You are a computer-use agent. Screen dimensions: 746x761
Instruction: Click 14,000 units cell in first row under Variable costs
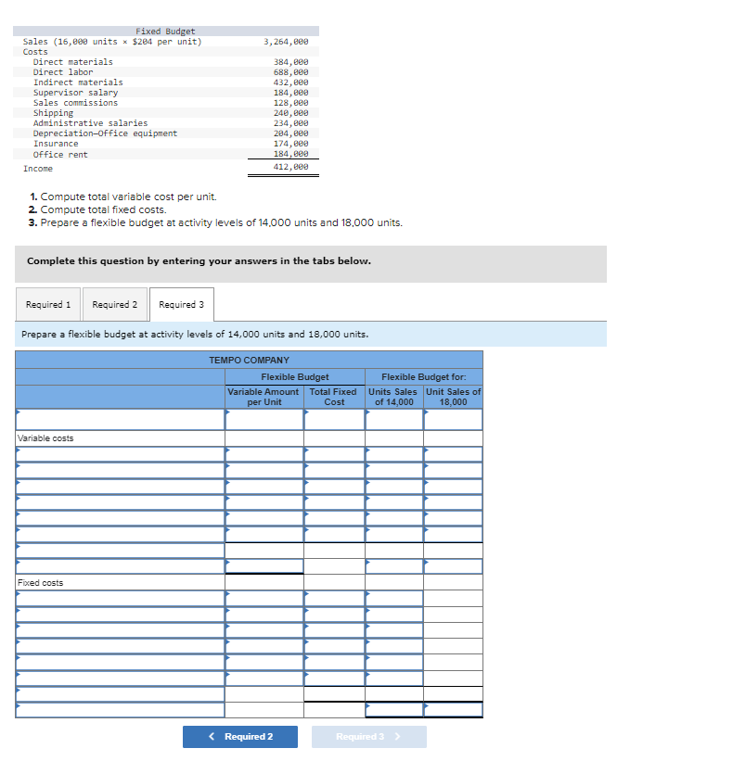coord(394,454)
